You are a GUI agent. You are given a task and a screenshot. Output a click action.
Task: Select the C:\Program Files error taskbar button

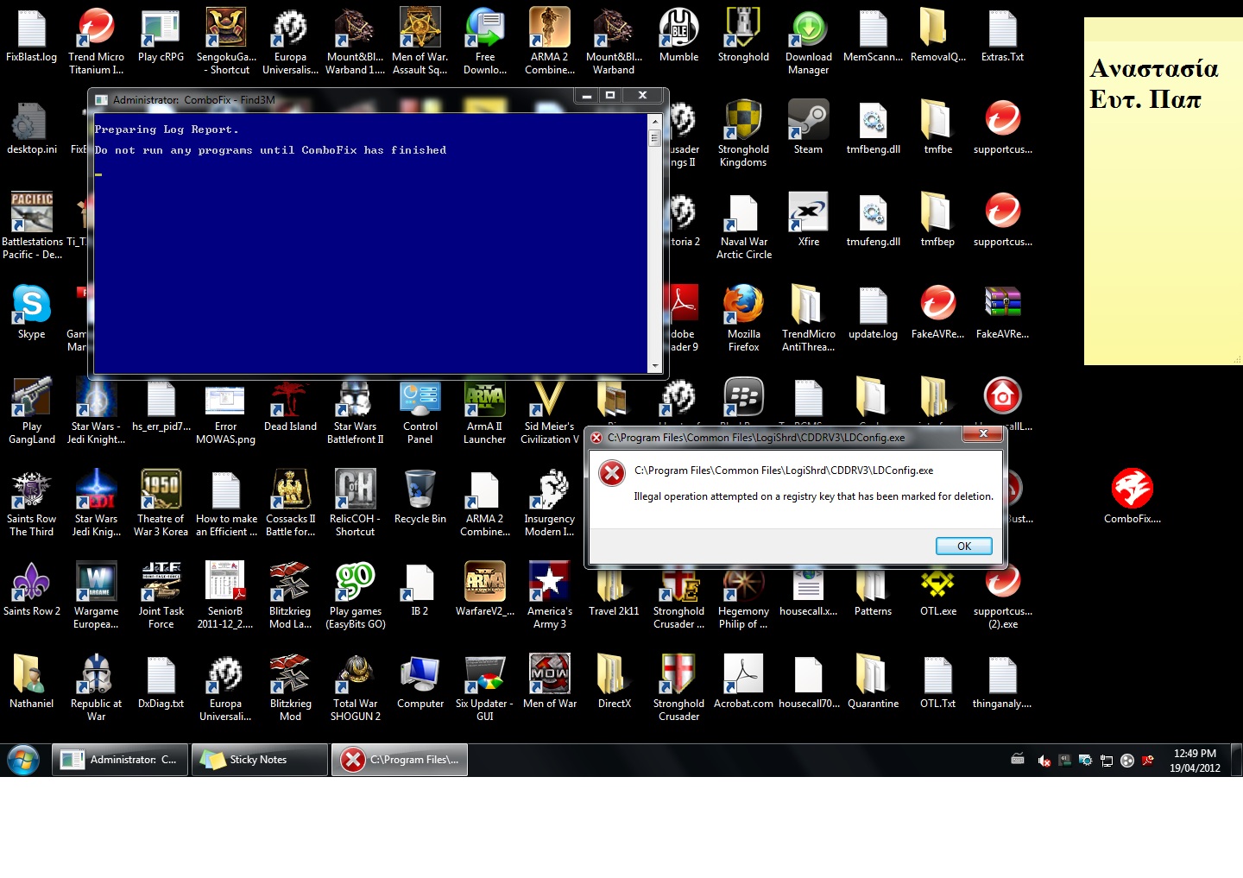pos(400,760)
